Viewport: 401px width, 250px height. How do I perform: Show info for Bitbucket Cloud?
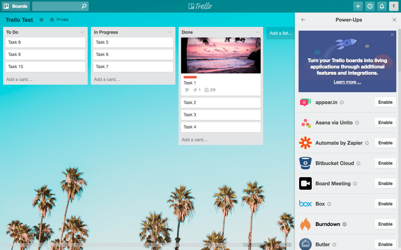pyautogui.click(x=358, y=163)
